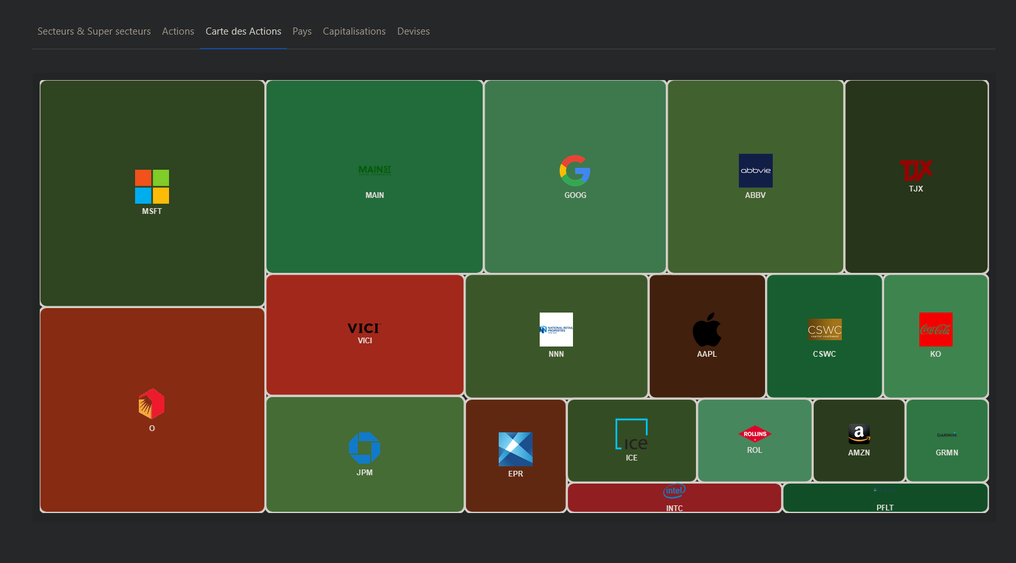
Task: Select the Coca-Cola logo in KO tile
Action: [x=935, y=329]
